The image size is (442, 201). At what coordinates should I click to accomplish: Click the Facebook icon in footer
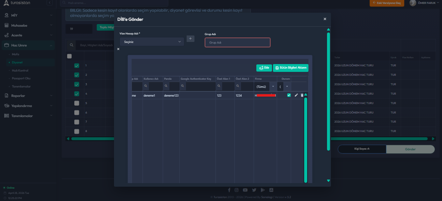[x=229, y=190]
